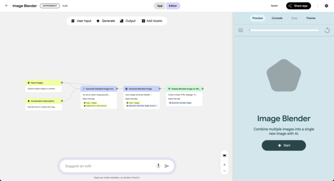
Task: Open the Console tab
Action: coord(277,18)
